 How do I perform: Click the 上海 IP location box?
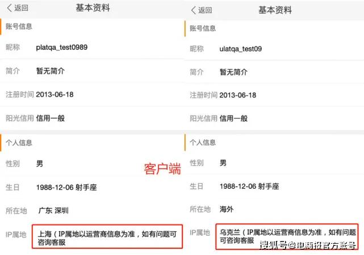tap(109, 236)
